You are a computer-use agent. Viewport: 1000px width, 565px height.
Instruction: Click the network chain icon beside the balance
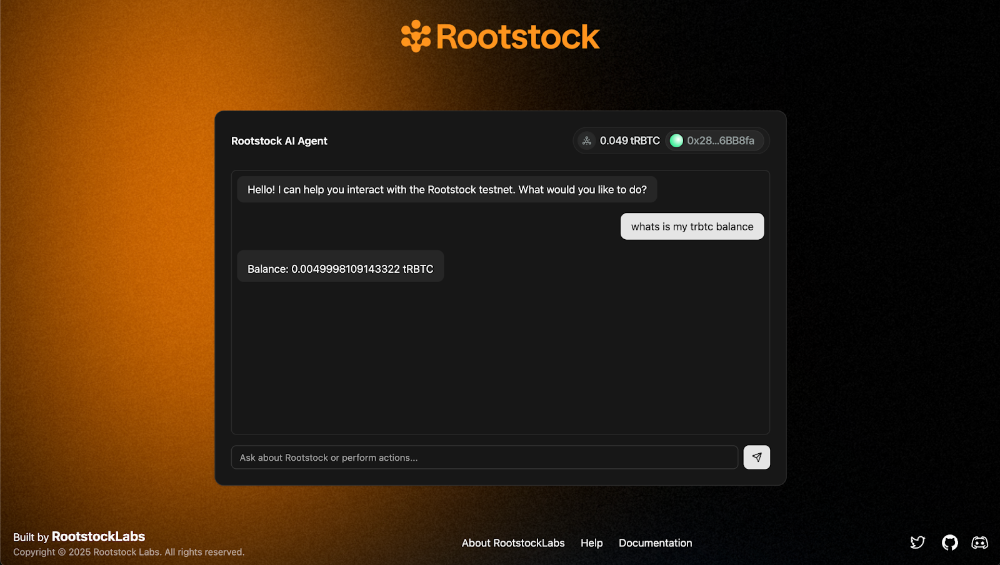point(587,141)
